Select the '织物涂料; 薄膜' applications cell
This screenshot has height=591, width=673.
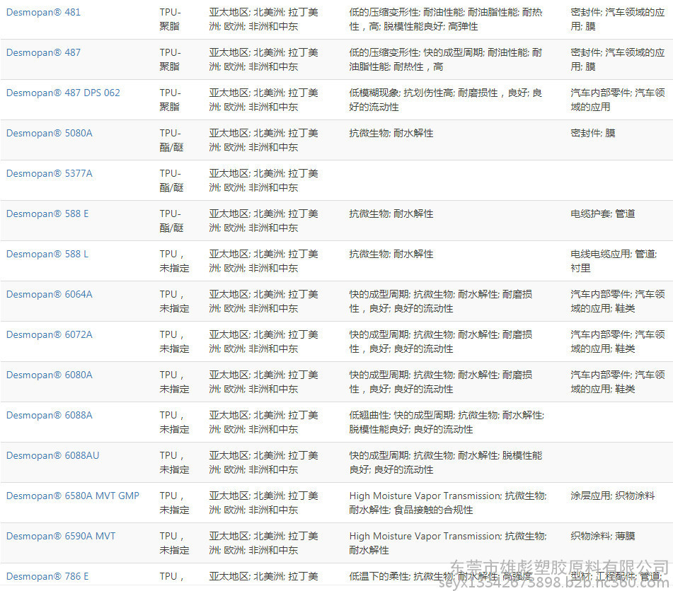point(603,537)
